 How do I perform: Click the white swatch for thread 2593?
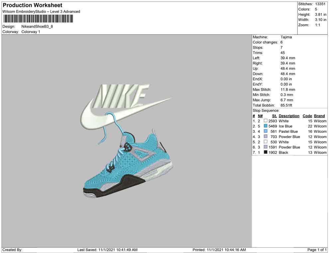coord(266,121)
